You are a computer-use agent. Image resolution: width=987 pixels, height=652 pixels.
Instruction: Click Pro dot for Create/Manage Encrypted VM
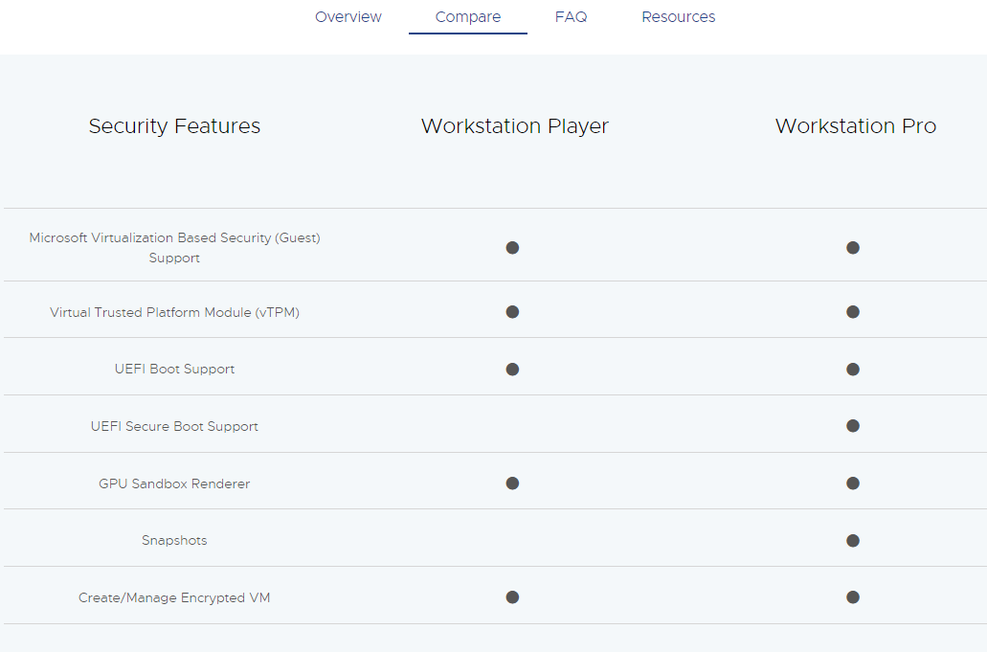click(x=853, y=597)
